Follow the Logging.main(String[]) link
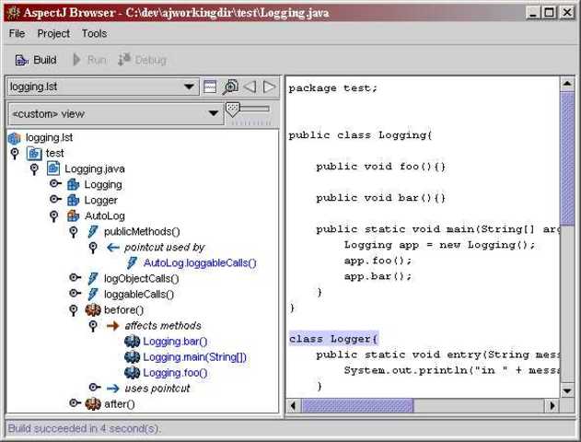The image size is (581, 442). 194,357
